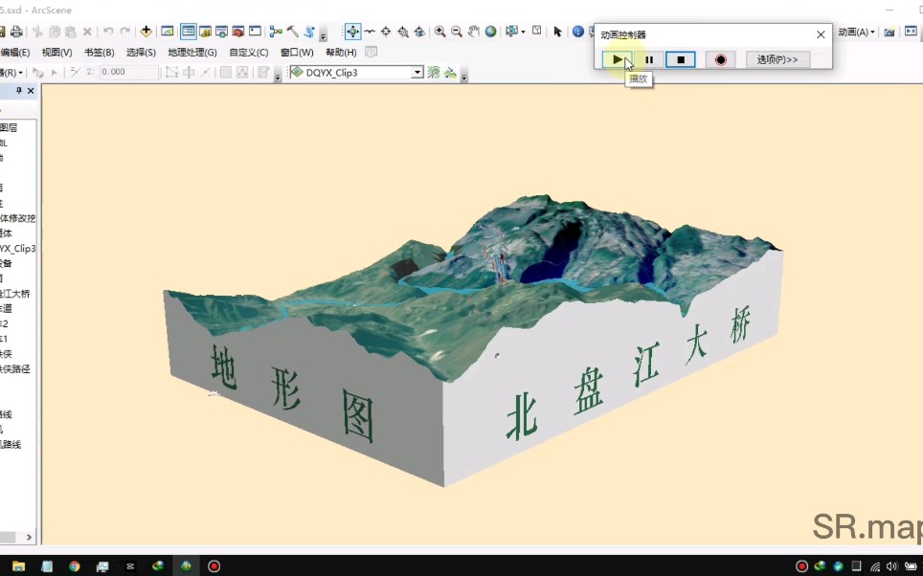The image size is (923, 576).
Task: Open the 视图(V) menu
Action: click(56, 52)
